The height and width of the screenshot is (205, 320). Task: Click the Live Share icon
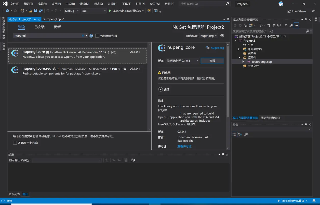click(289, 11)
